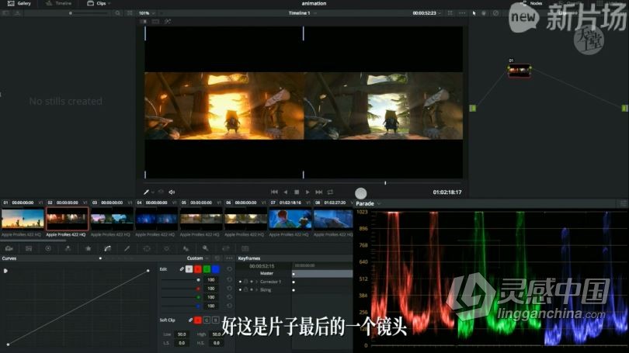Select the green curve channel in Edit row

point(207,269)
